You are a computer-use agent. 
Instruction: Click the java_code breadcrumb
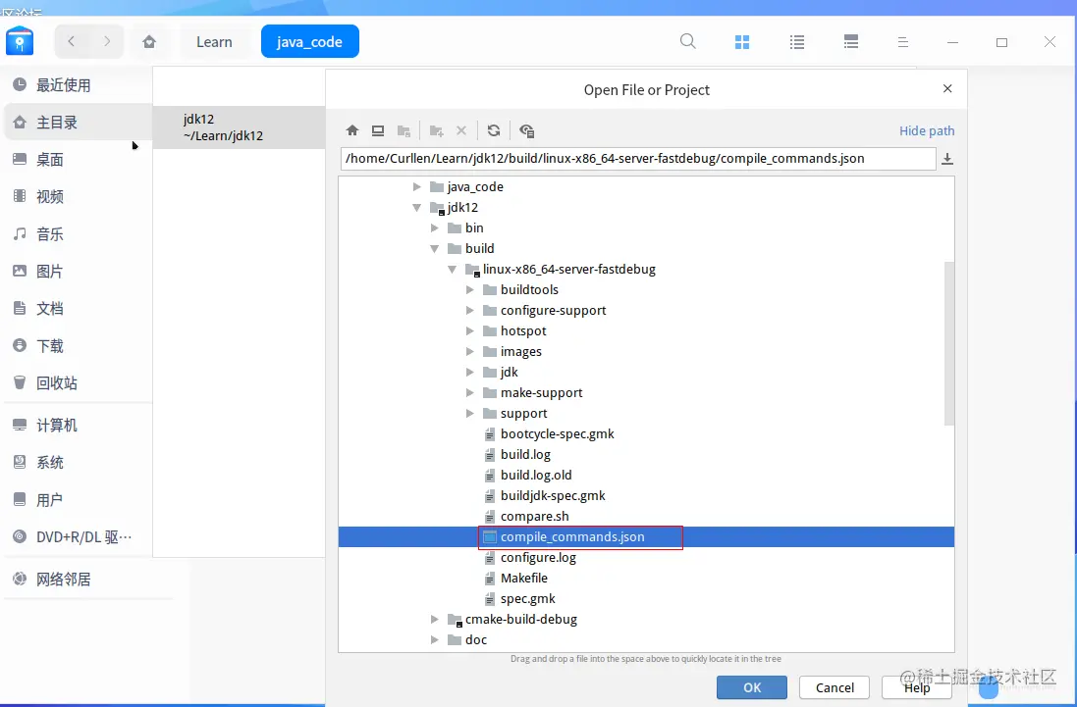pyautogui.click(x=310, y=41)
